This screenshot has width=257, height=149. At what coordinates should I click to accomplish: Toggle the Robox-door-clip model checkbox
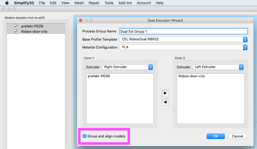16,31
